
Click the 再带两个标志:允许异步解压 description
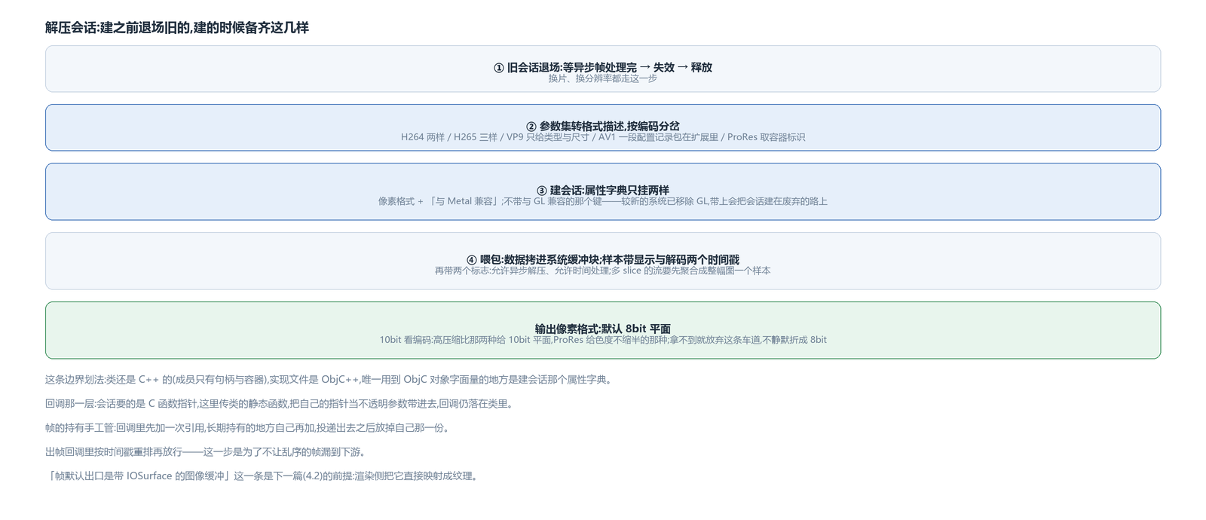[603, 271]
